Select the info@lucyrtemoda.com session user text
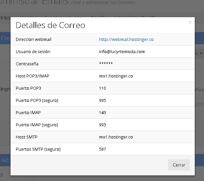This screenshot has height=181, width=204. [122, 52]
